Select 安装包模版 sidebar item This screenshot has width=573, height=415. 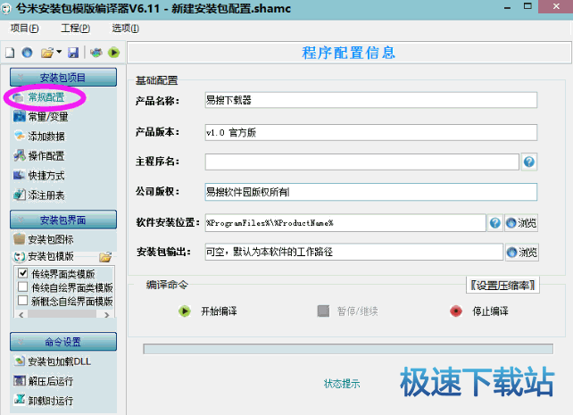[44, 256]
